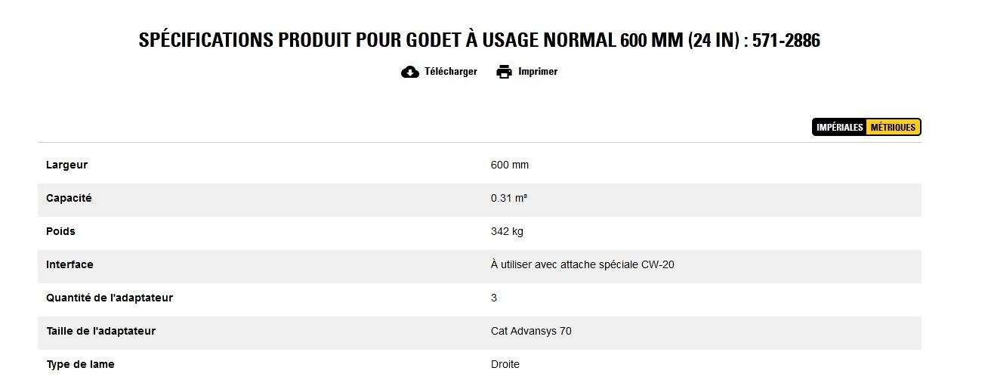Select the Largeur row label

[x=66, y=165]
